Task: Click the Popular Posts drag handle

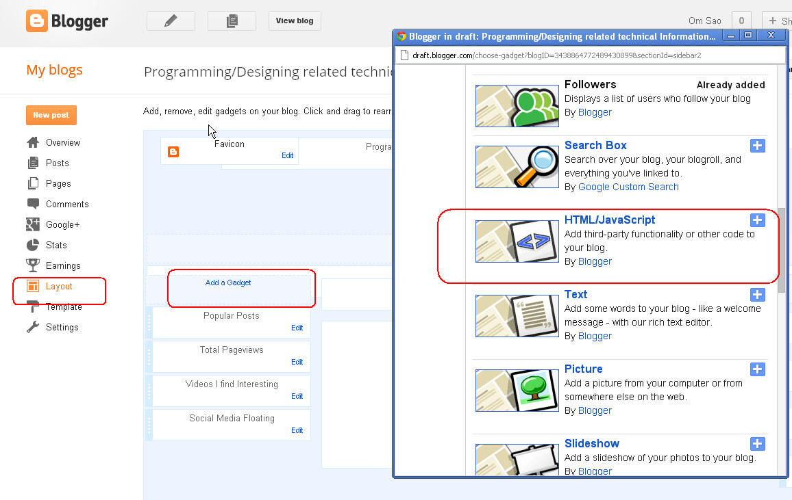Action: [x=149, y=323]
